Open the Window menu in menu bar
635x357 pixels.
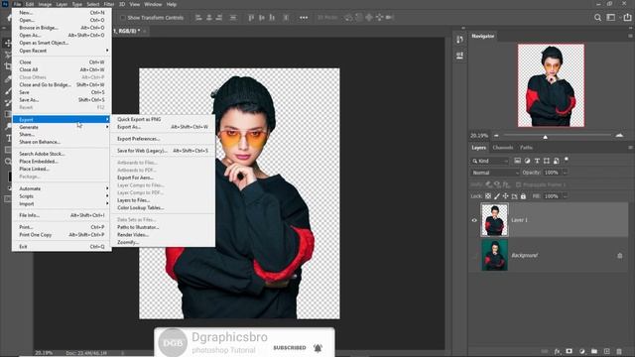point(153,4)
